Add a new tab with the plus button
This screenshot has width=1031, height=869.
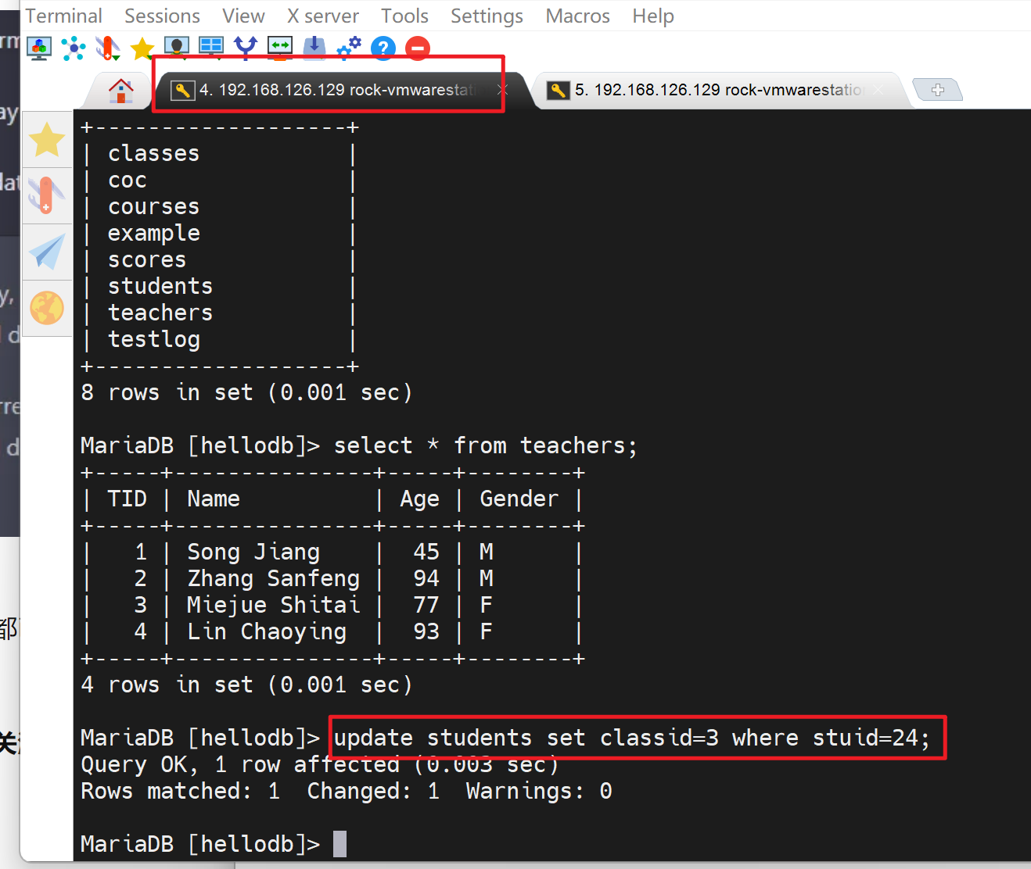[x=937, y=90]
